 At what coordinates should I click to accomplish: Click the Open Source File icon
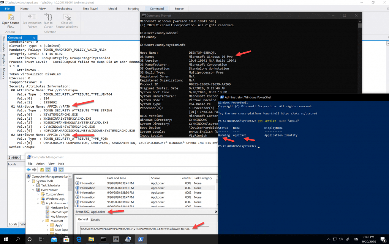coord(10,17)
